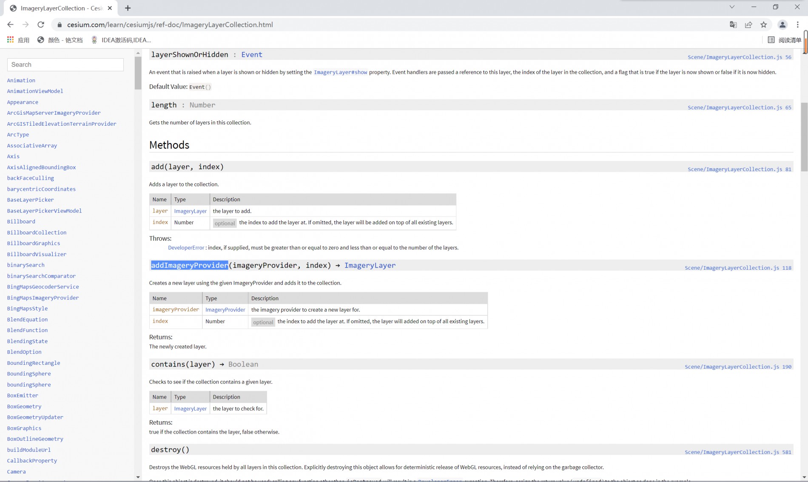Click the DeveloperError link under Throws
The image size is (808, 482).
186,248
